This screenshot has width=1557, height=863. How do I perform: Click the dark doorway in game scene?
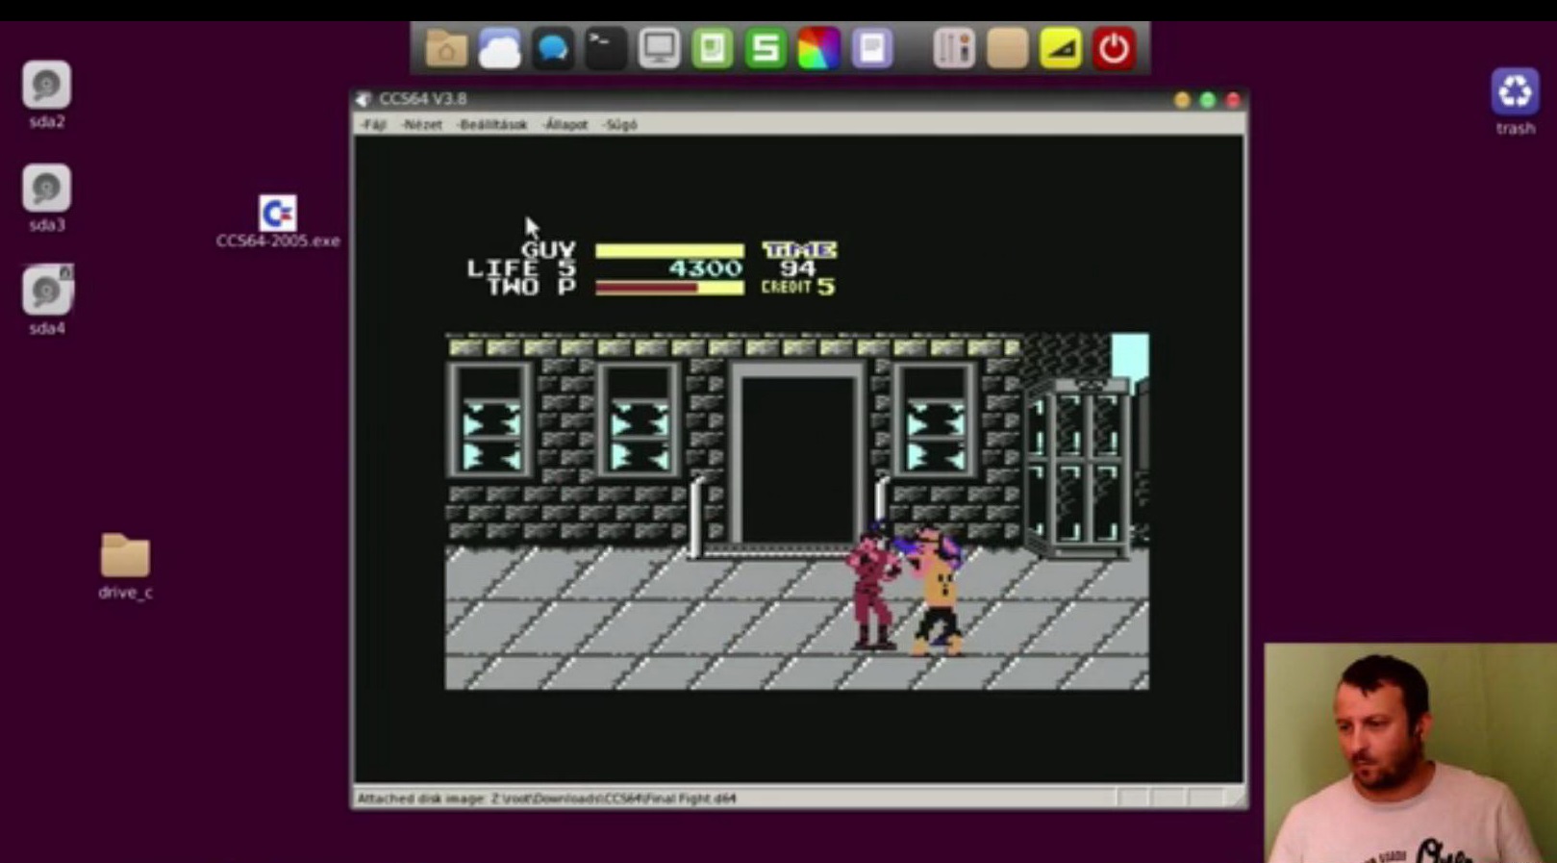796,459
